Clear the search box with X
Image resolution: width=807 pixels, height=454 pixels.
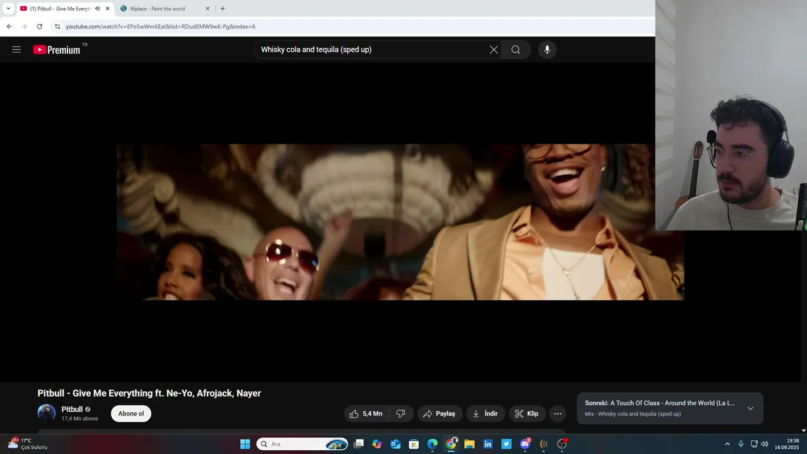(x=494, y=50)
